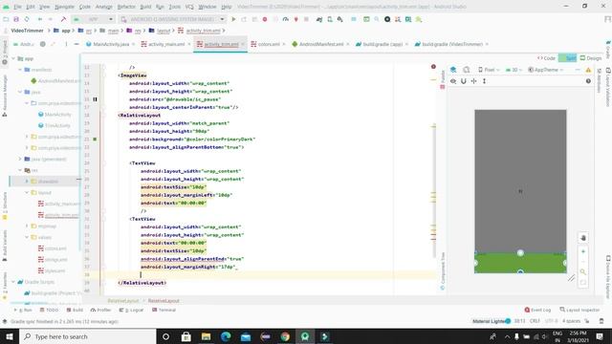Select TrimActivity in project tree

(54, 125)
